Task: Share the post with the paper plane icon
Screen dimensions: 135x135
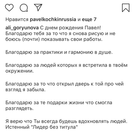Action: point(38,8)
